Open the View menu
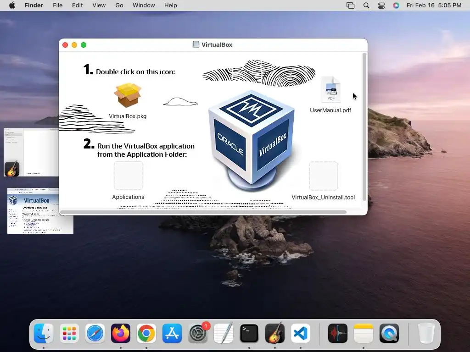Image resolution: width=470 pixels, height=352 pixels. [99, 5]
